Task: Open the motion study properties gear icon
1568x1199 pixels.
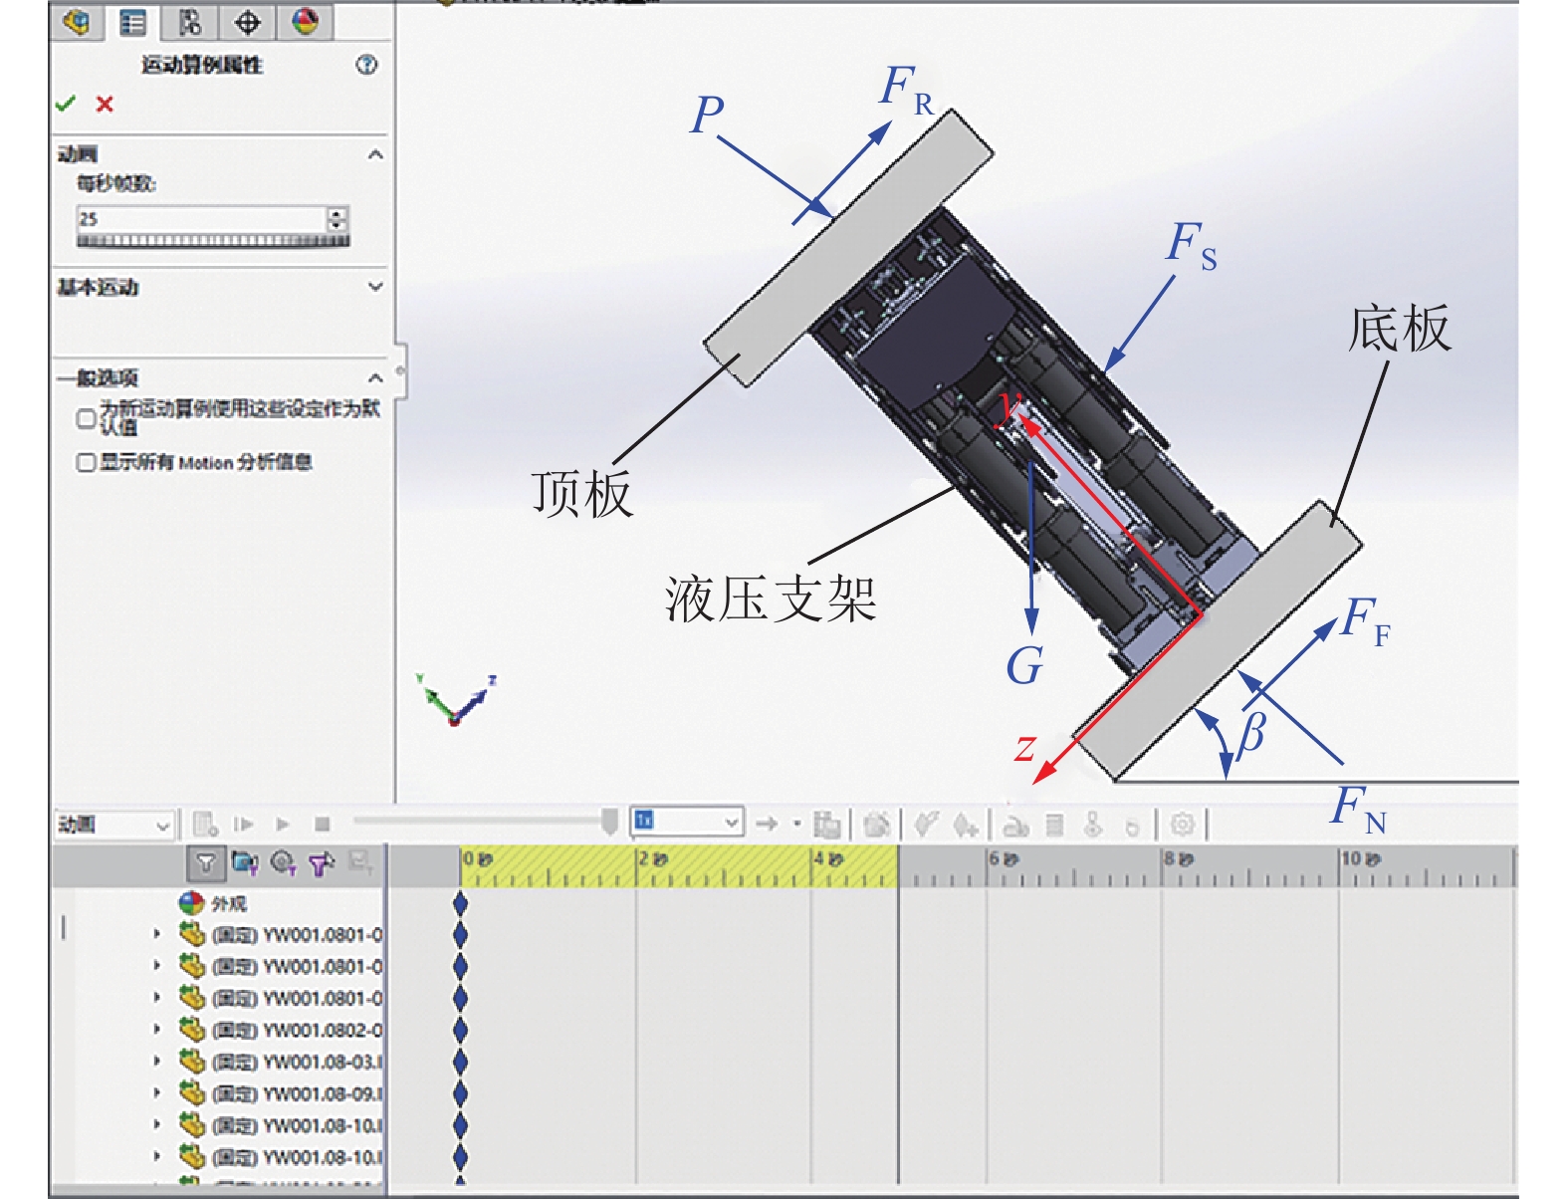Action: click(x=1182, y=825)
